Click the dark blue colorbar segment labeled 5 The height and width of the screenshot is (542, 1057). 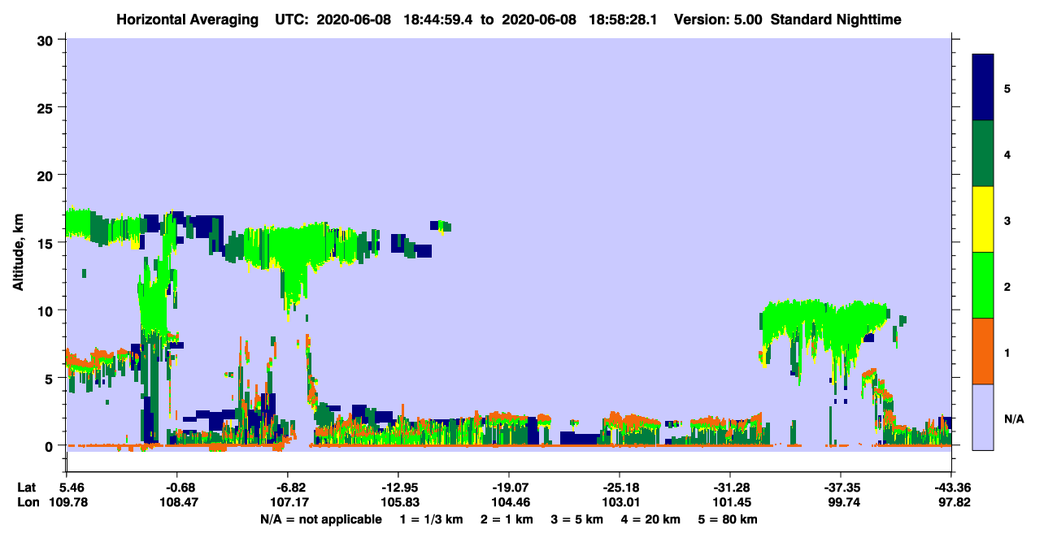984,87
